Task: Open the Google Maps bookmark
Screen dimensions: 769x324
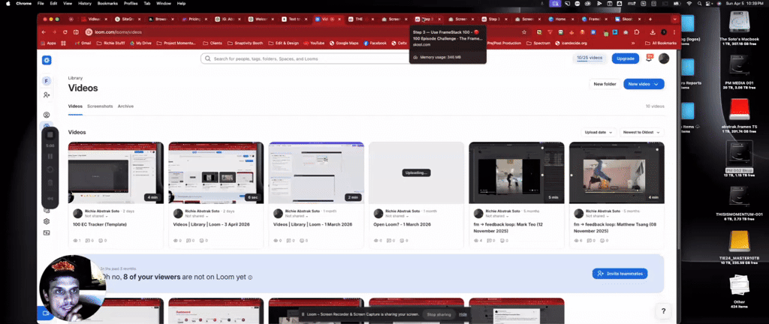Action: (x=344, y=43)
